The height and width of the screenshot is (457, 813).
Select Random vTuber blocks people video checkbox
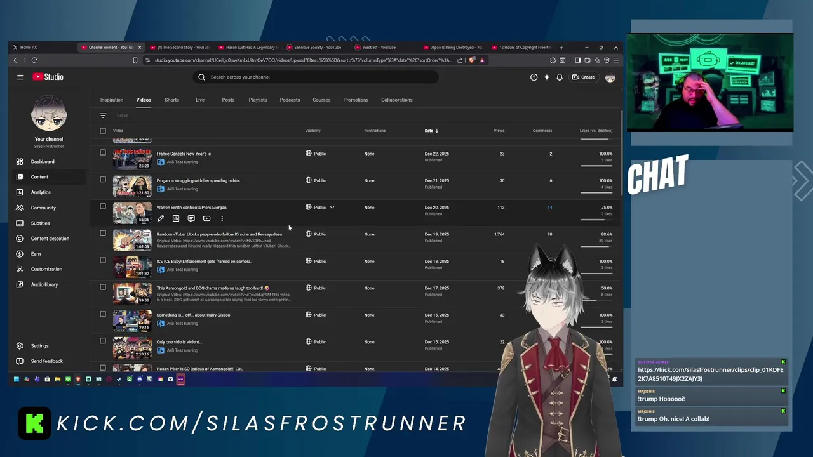(103, 233)
